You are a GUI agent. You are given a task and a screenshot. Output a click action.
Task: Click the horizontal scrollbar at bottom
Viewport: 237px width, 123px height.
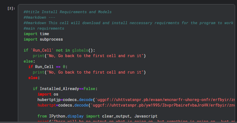(x=119, y=122)
